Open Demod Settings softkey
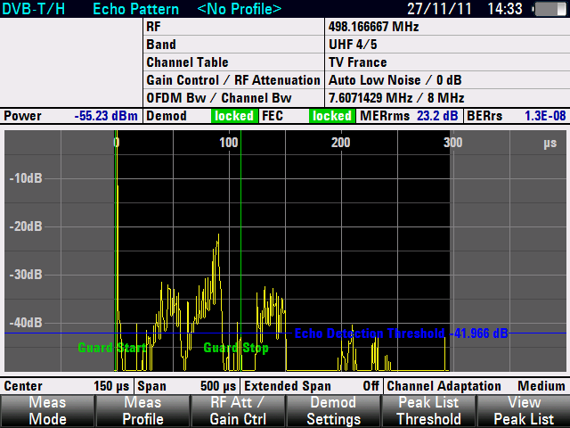The width and height of the screenshot is (570, 428). tap(333, 411)
